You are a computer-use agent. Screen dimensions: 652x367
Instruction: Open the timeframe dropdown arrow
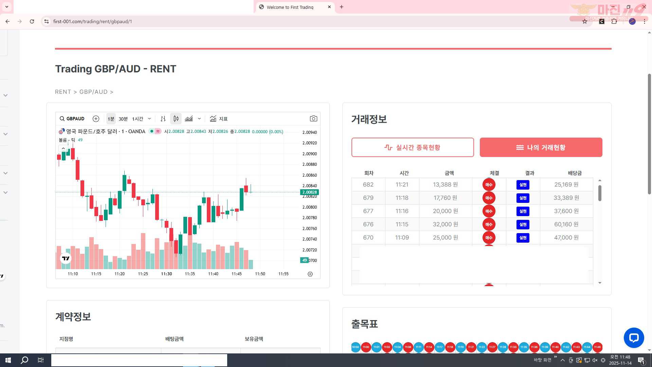click(x=149, y=119)
